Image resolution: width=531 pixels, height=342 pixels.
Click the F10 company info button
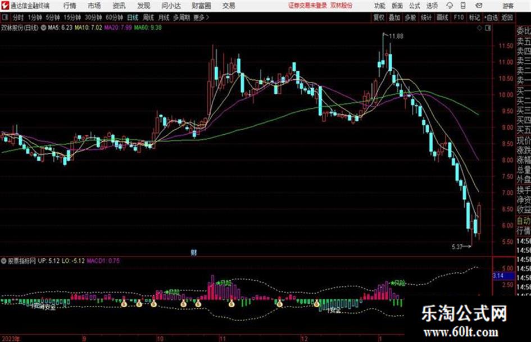[x=459, y=17]
